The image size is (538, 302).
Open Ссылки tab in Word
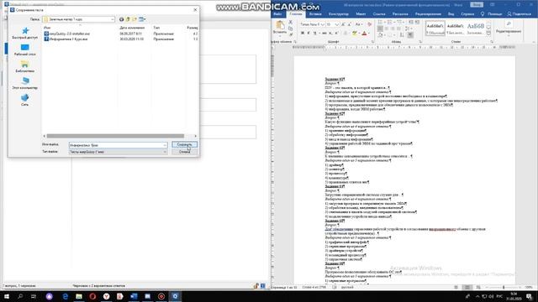(x=379, y=14)
